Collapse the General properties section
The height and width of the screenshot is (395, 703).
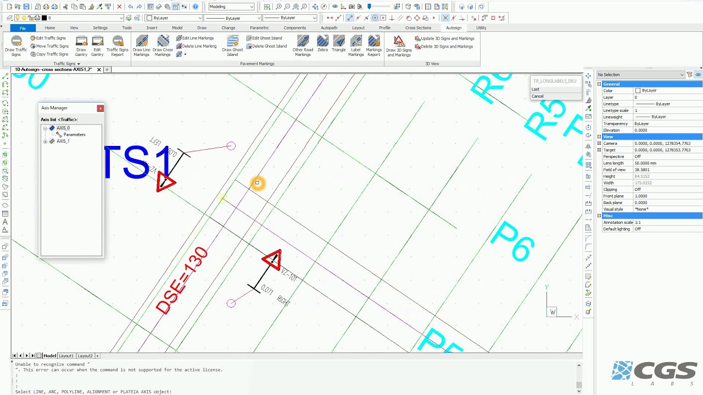pyautogui.click(x=599, y=84)
